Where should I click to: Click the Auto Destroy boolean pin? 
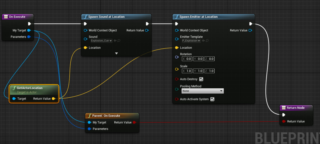[177, 79]
